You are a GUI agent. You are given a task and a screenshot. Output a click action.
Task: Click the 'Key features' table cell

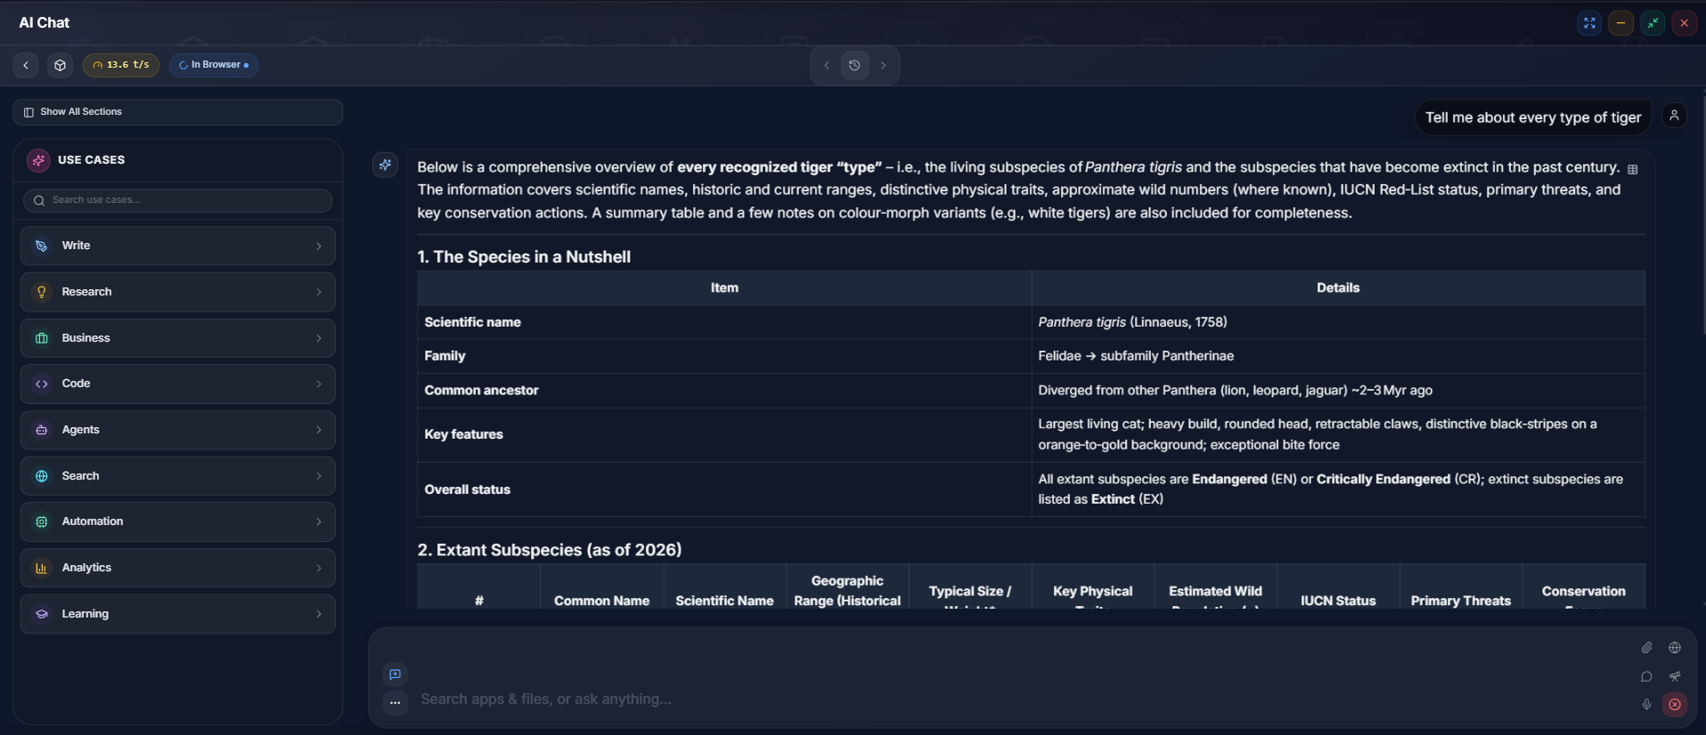(x=724, y=435)
